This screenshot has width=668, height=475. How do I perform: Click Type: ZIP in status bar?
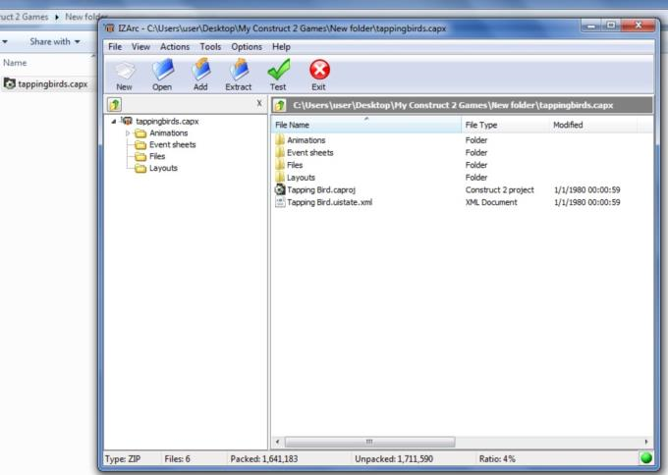(x=123, y=459)
